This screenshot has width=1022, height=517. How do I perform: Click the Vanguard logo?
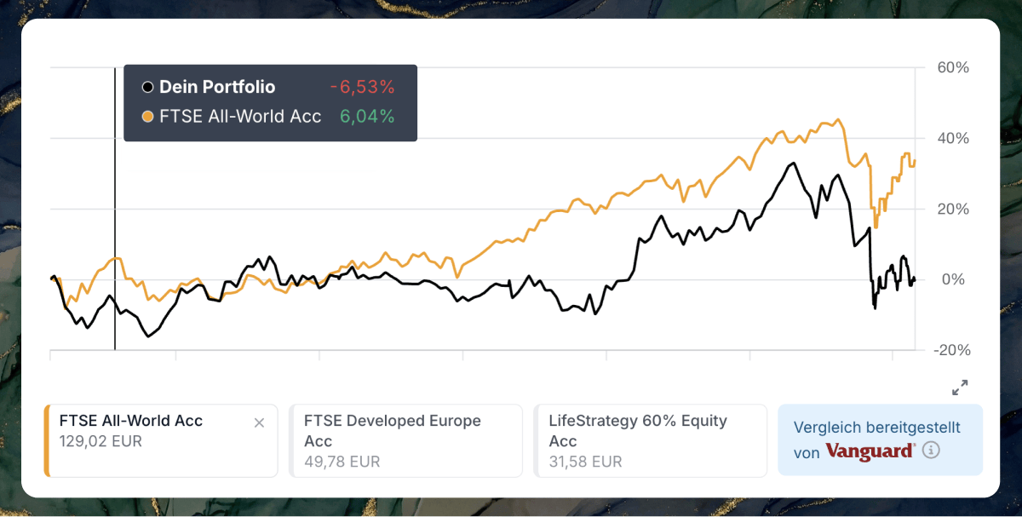tap(870, 451)
